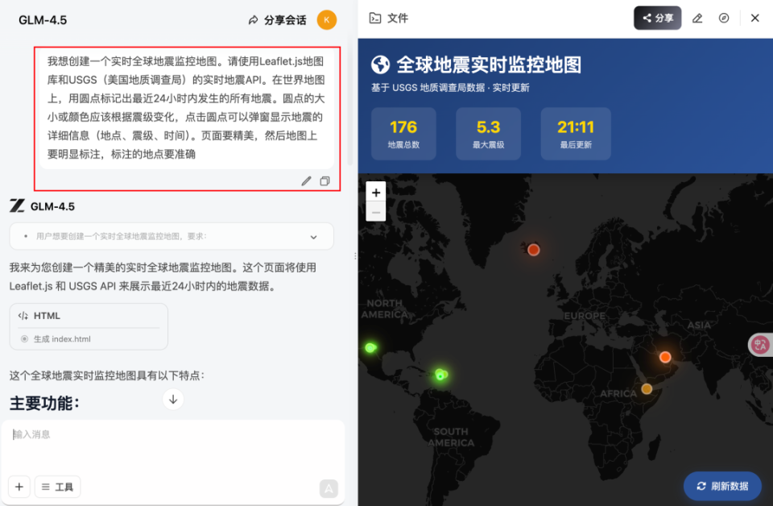Click the plus attachment icon in the message box
Viewport: 773px width, 506px height.
click(x=19, y=487)
